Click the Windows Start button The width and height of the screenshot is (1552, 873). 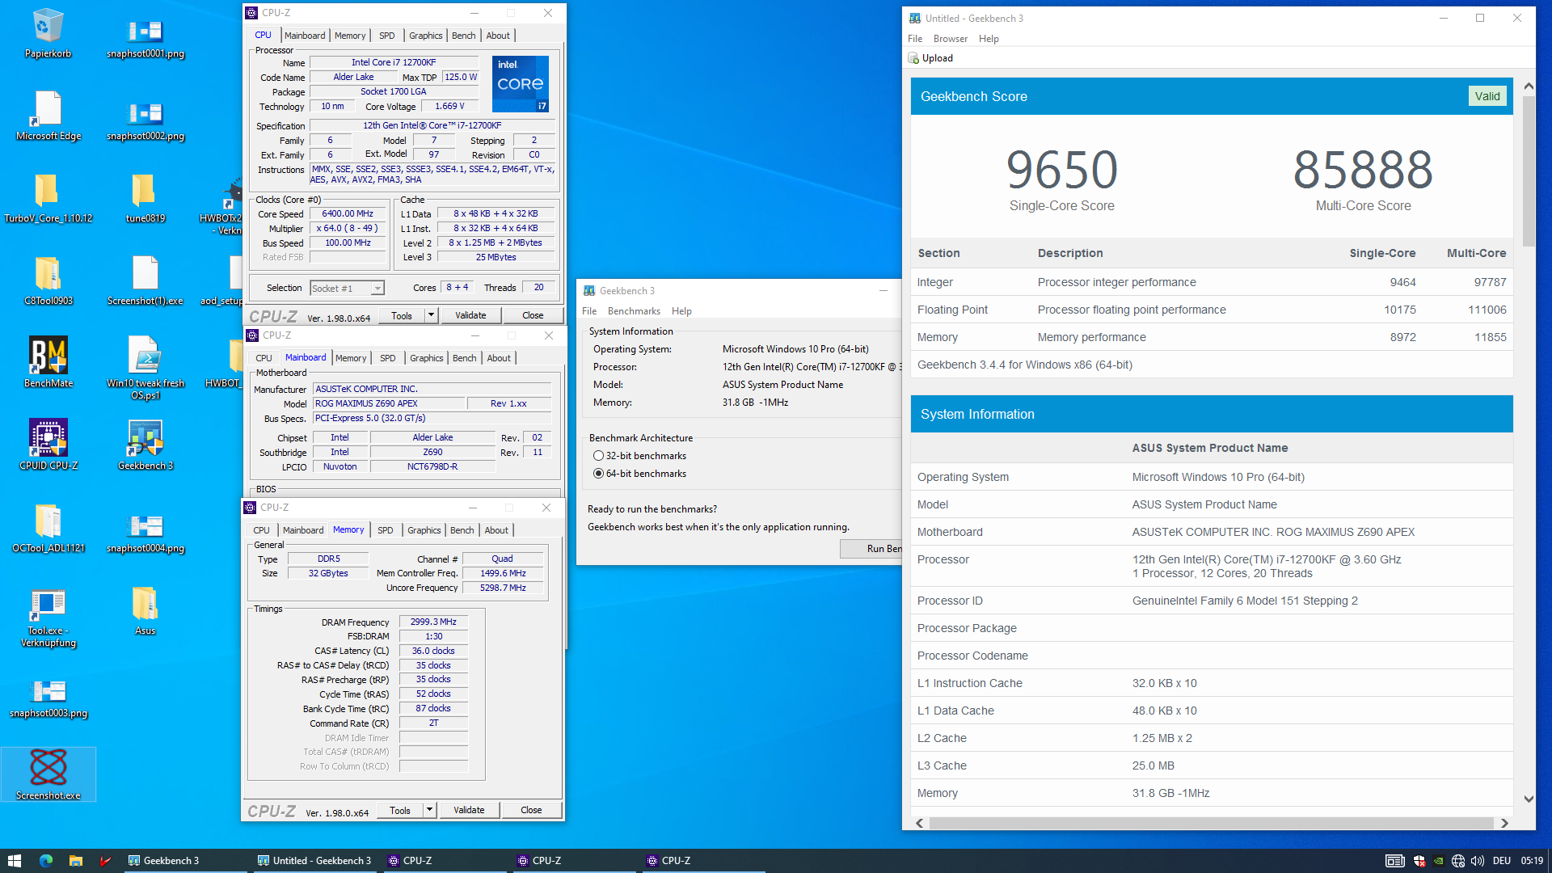click(15, 861)
